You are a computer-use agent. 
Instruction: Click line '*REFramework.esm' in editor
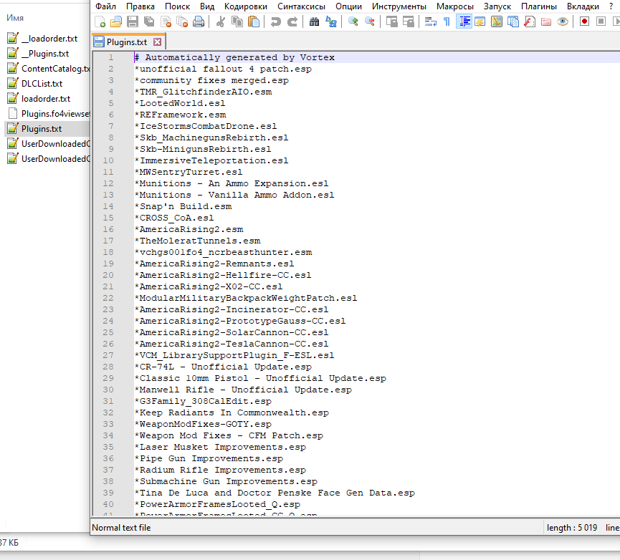point(181,115)
